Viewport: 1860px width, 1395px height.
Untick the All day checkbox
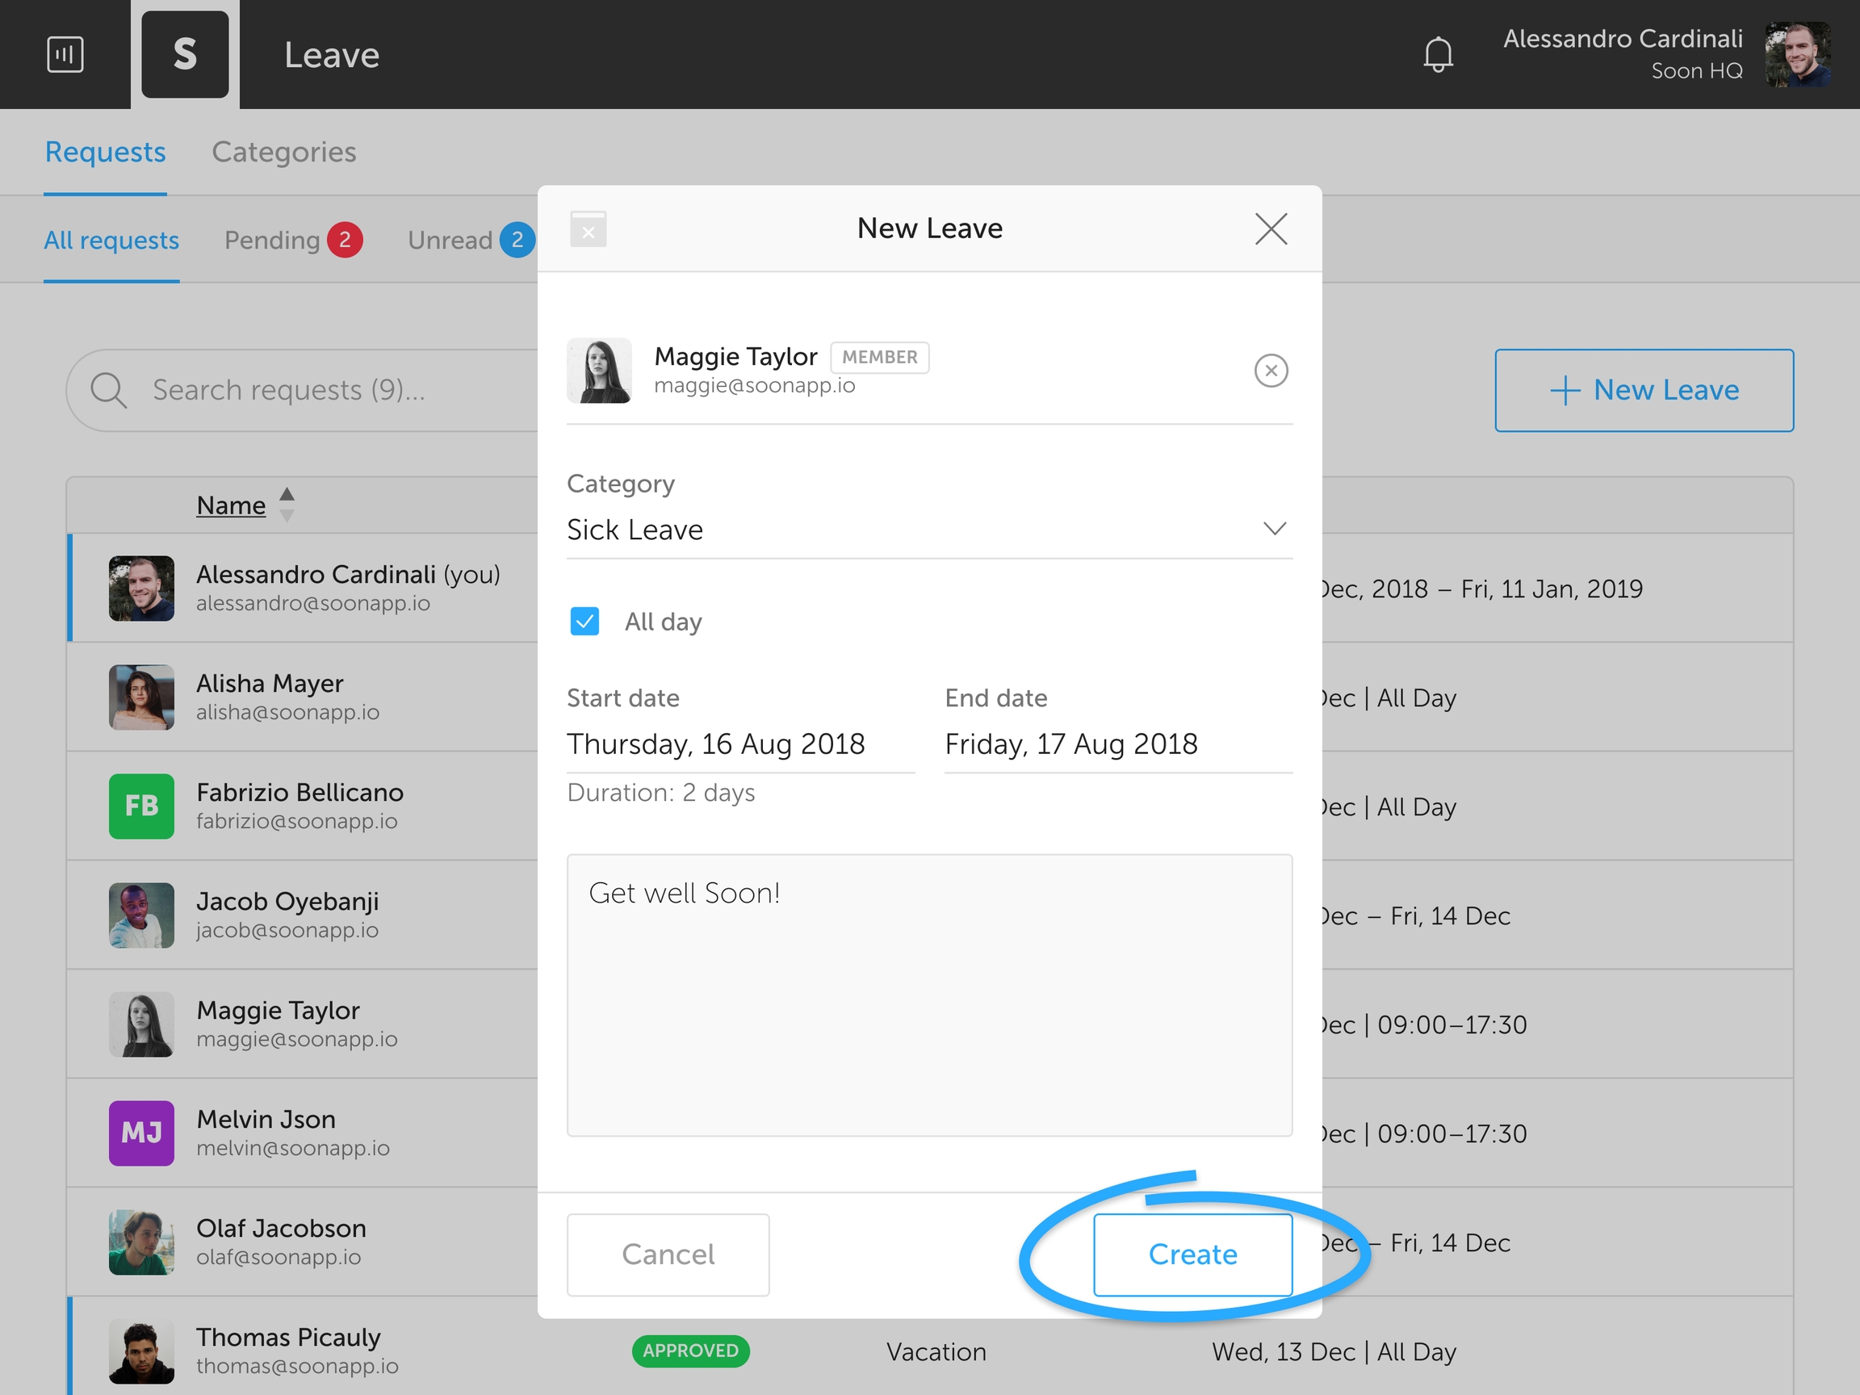coord(584,622)
